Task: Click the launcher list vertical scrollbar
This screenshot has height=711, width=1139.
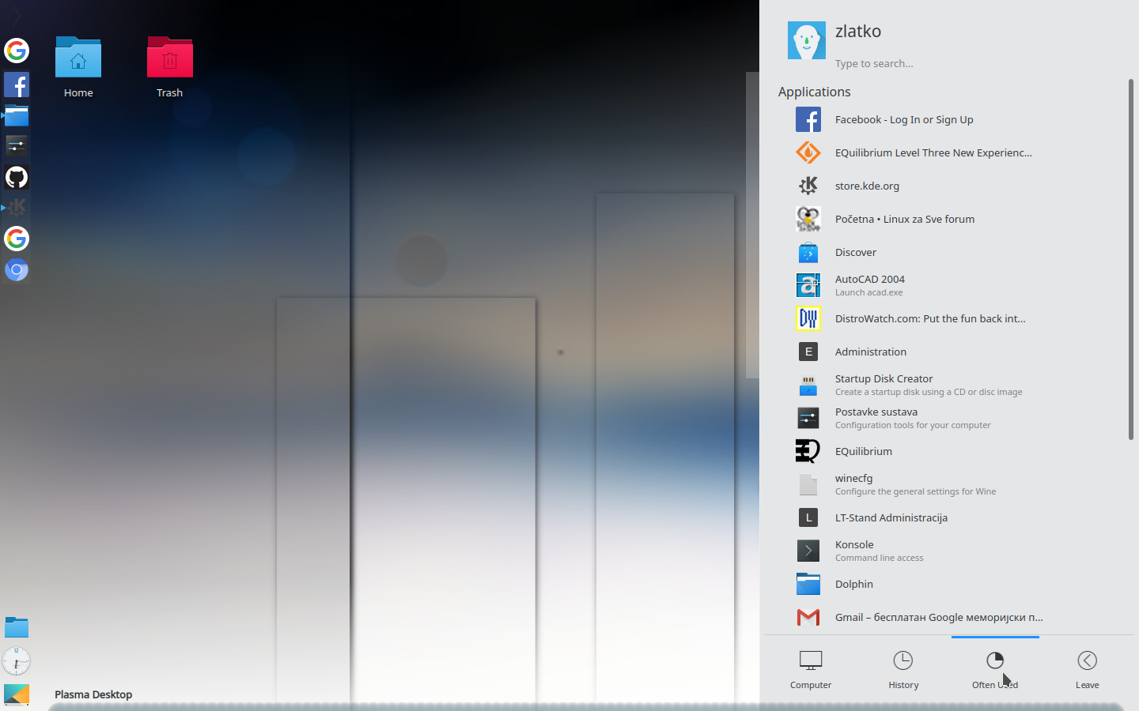Action: [1131, 259]
